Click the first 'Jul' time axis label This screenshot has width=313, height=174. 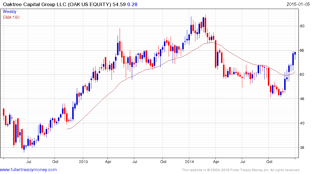(29, 162)
